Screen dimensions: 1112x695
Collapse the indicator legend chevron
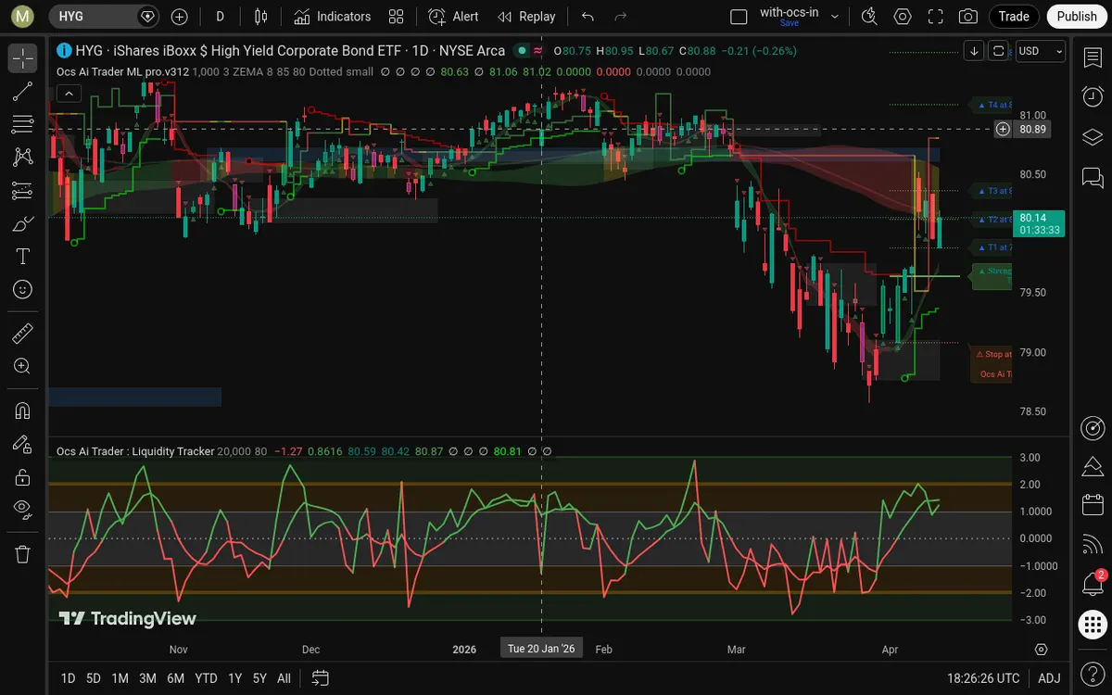click(69, 93)
